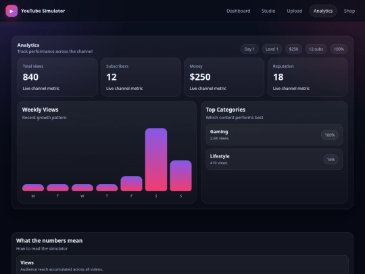
Task: Click the Level 1 status pill
Action: [272, 49]
